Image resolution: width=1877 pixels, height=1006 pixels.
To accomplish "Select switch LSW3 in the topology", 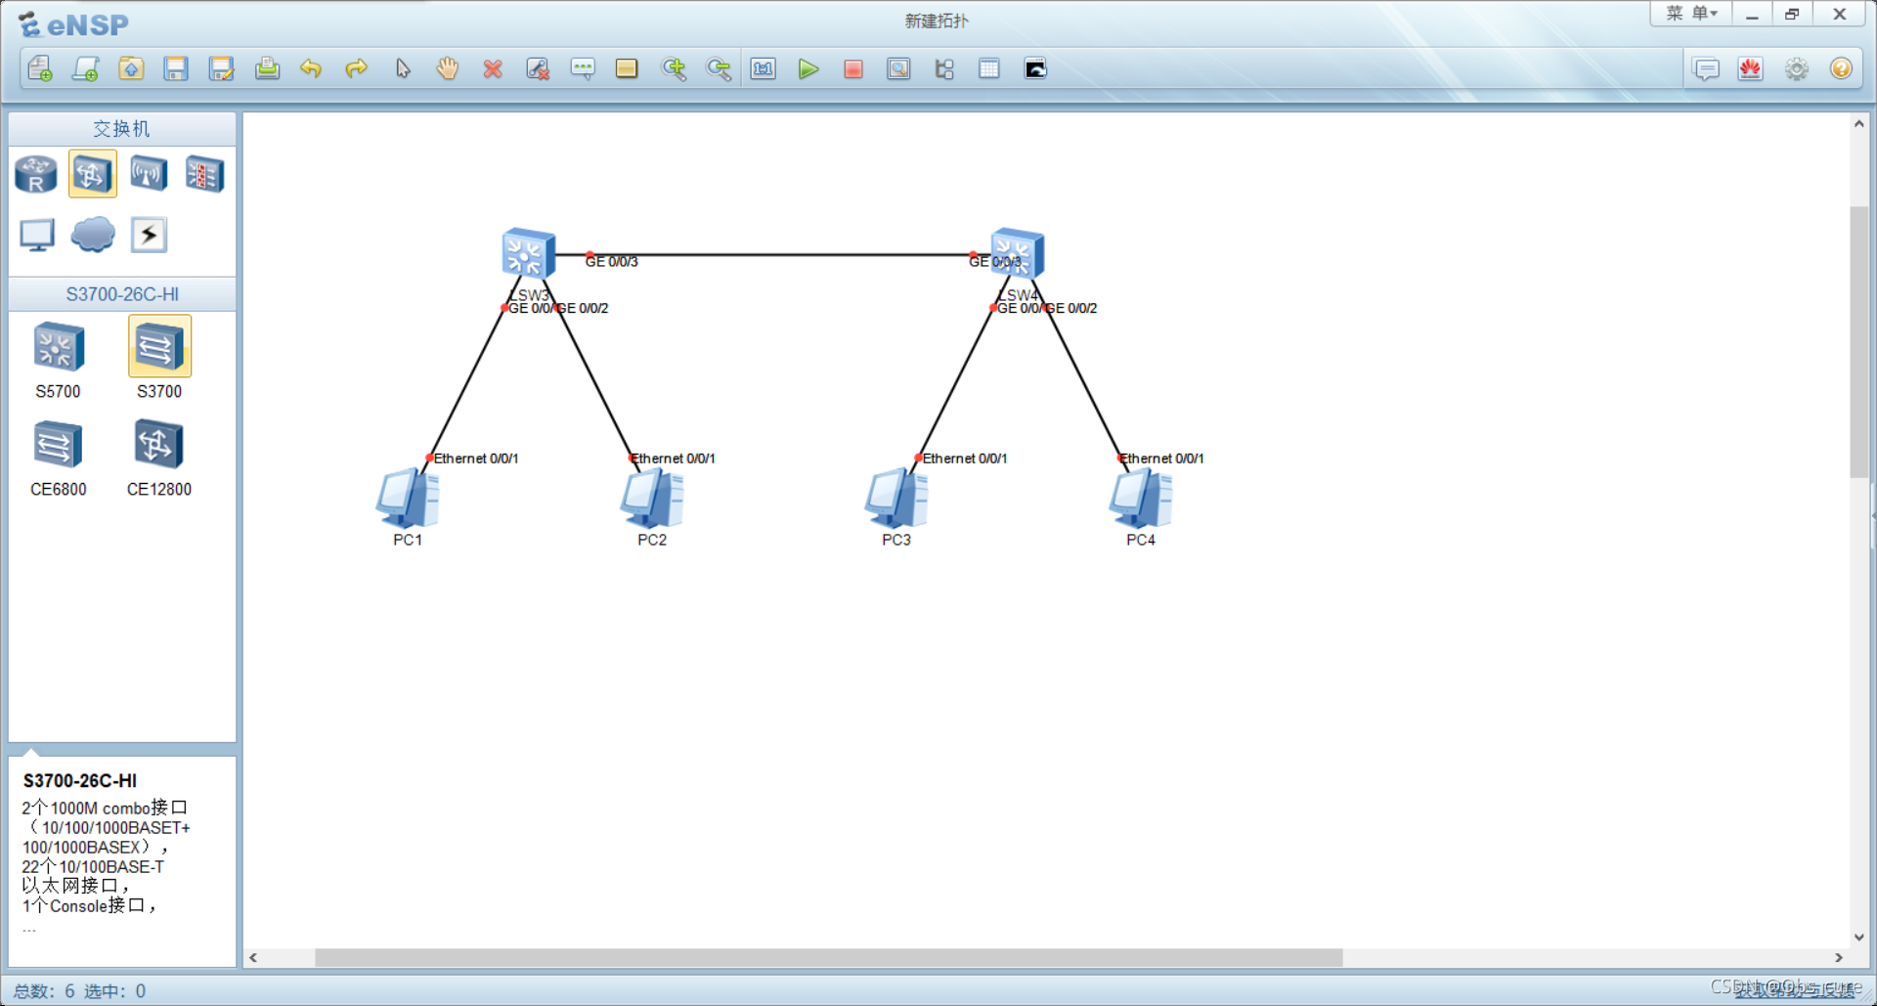I will 528,253.
